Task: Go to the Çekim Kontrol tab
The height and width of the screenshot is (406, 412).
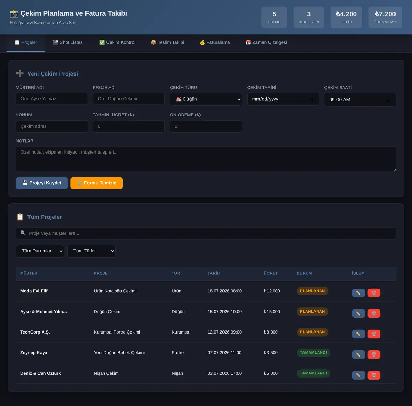Action: 117,43
